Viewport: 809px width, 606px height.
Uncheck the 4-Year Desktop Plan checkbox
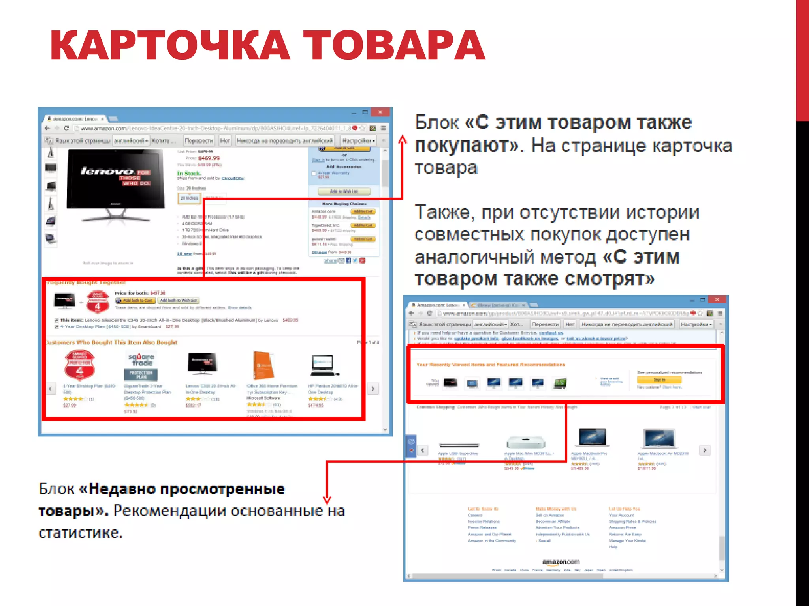click(x=56, y=327)
